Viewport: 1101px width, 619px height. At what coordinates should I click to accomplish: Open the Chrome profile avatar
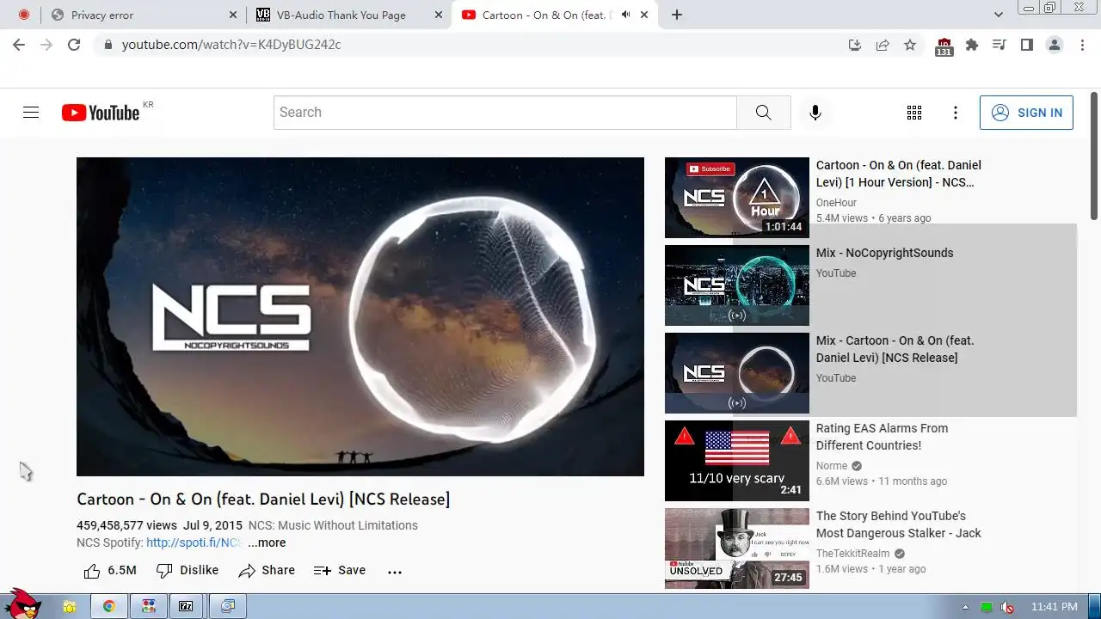pyautogui.click(x=1055, y=45)
